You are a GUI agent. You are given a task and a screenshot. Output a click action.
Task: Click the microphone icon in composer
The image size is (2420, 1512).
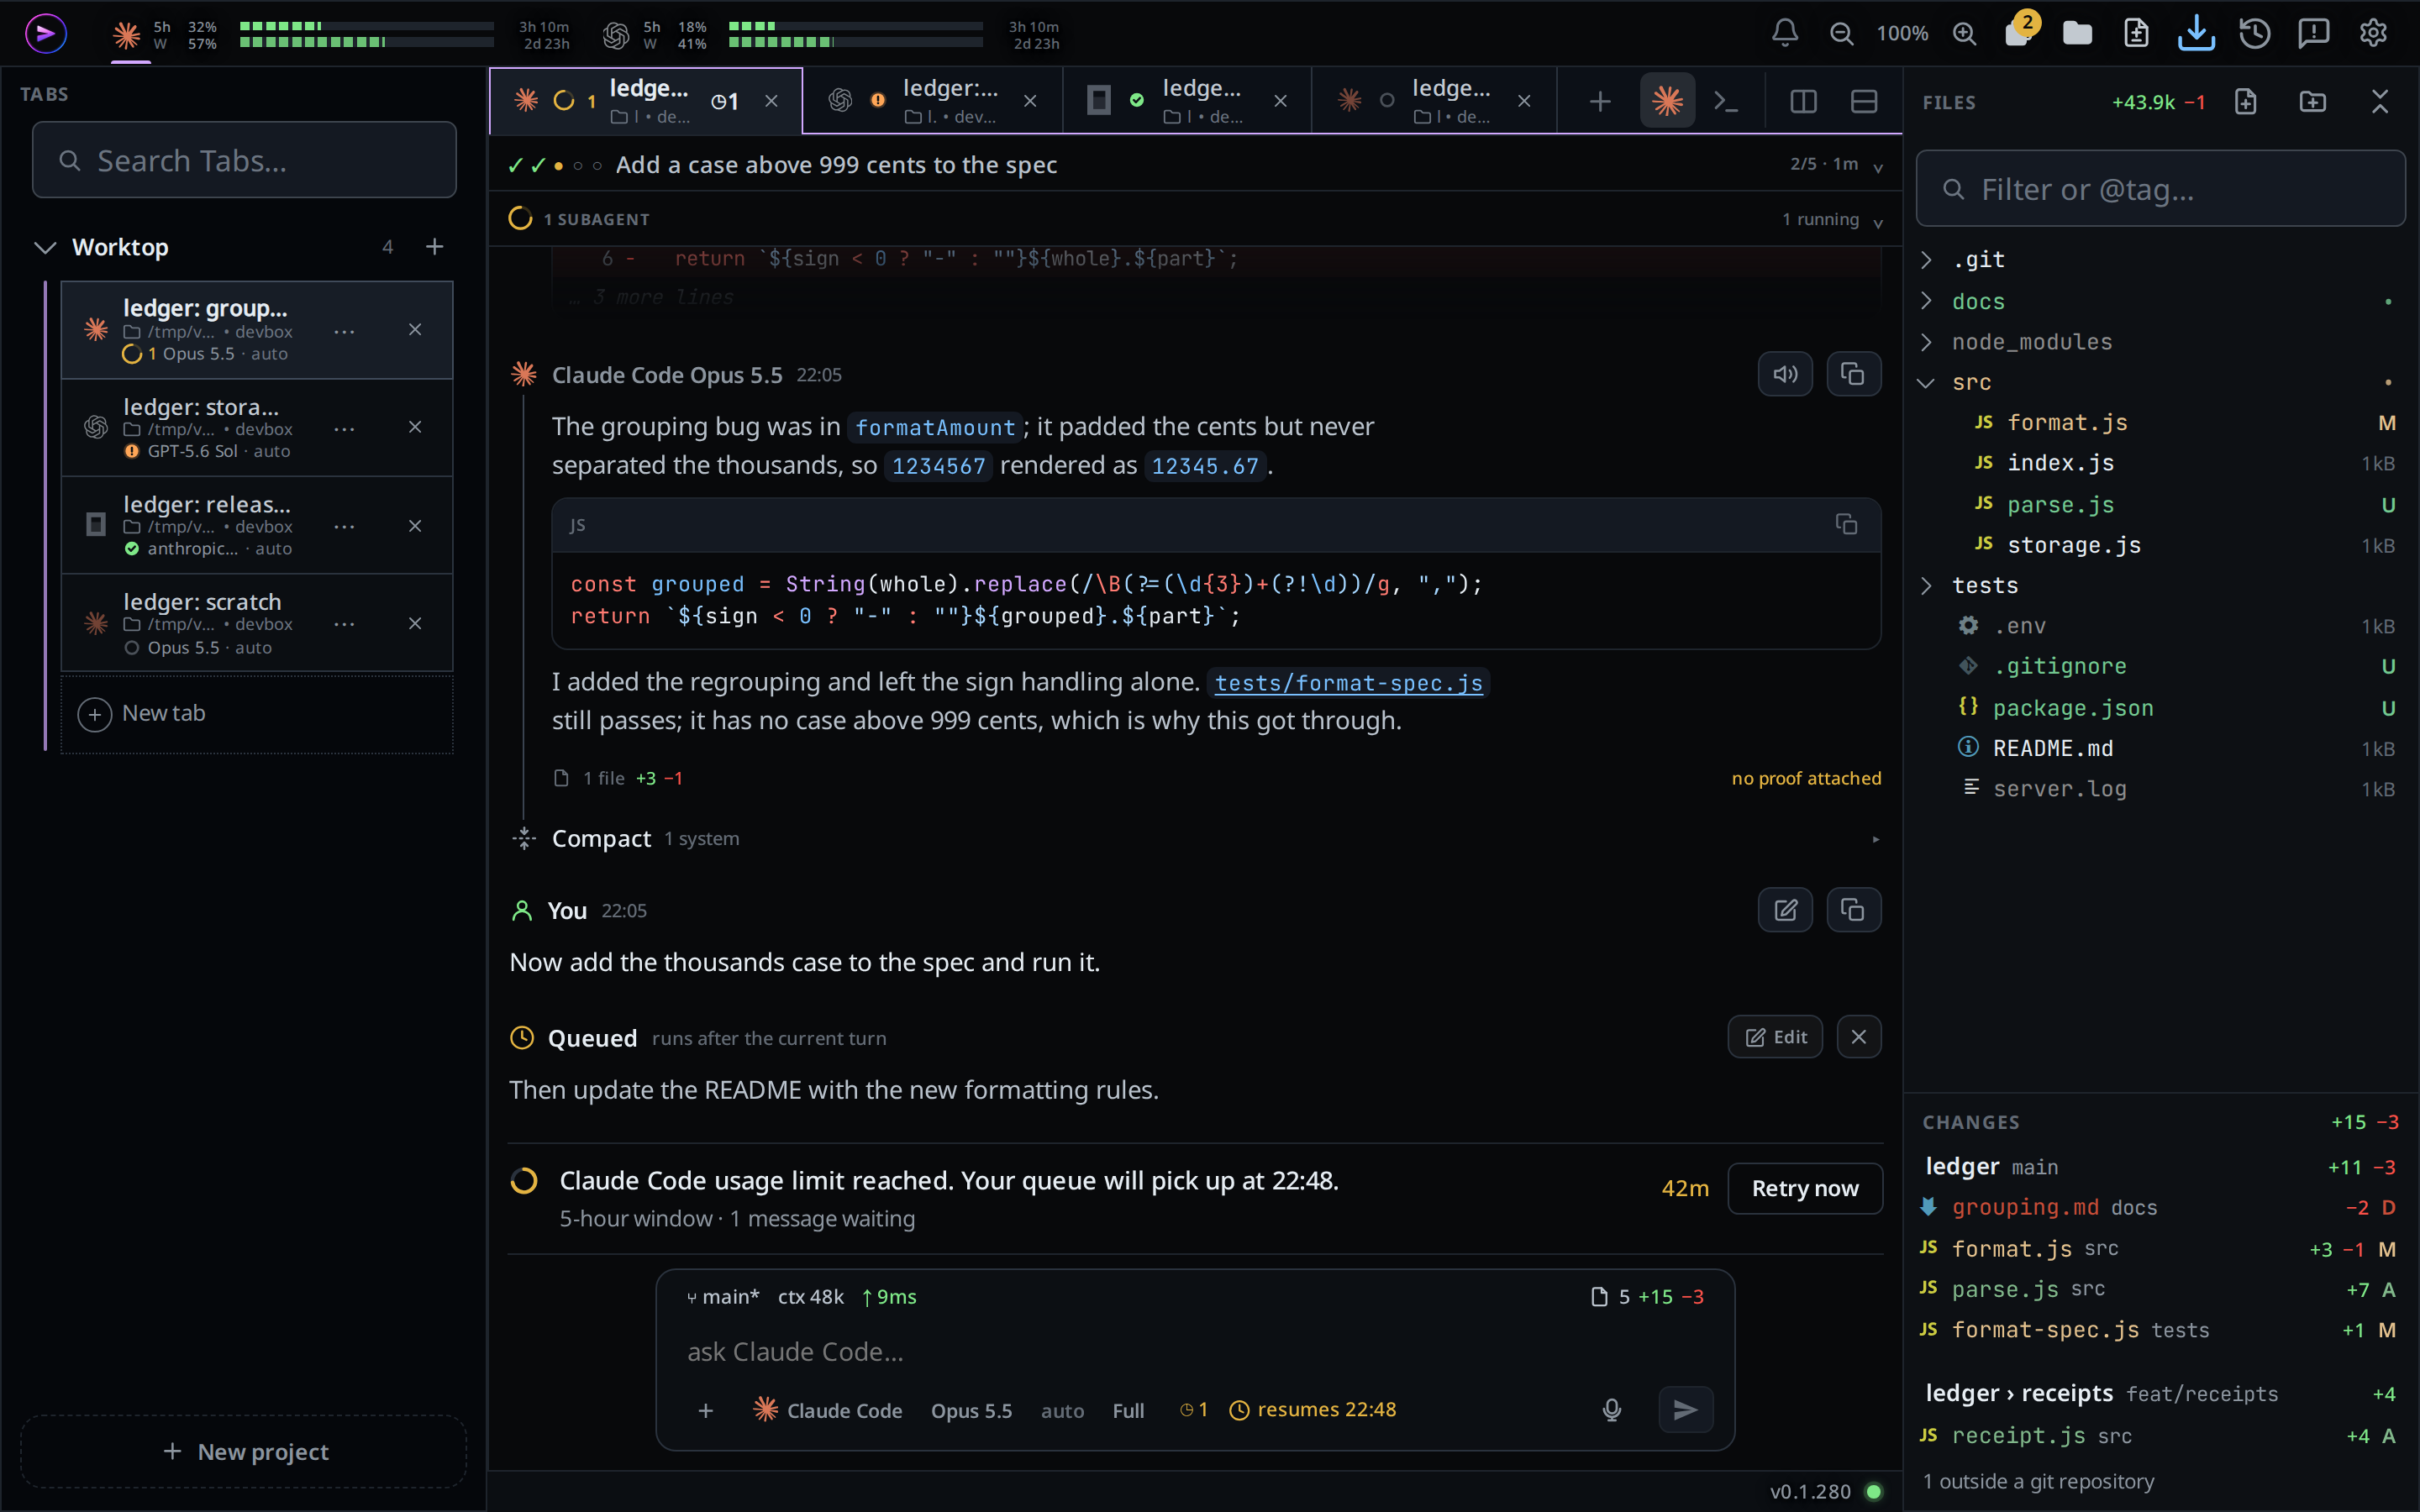(x=1611, y=1410)
